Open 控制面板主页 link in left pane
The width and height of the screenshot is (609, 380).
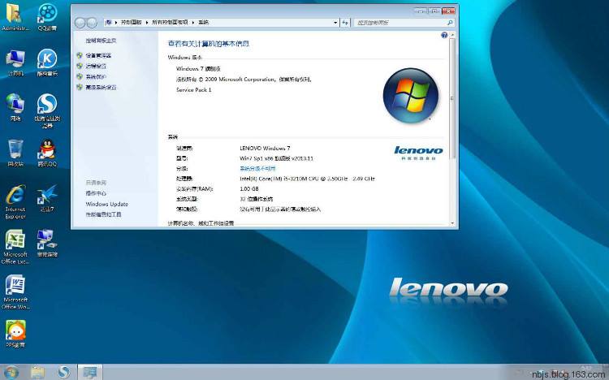101,41
